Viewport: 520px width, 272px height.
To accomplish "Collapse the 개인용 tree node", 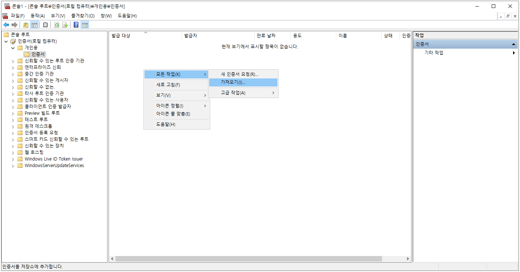I will click(x=13, y=48).
